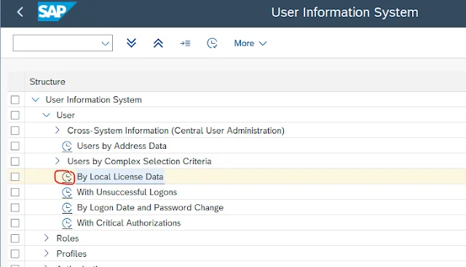Click the Structure column header
This screenshot has height=267, width=466.
(47, 82)
